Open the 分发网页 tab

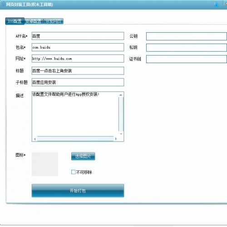(53, 21)
